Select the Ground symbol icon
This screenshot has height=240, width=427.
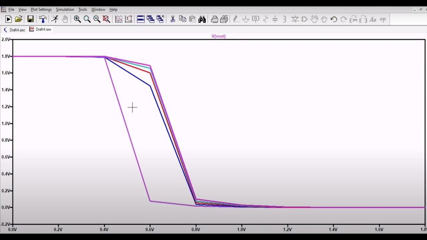click(x=246, y=19)
